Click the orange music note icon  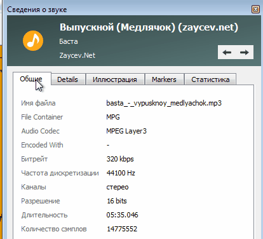33,41
